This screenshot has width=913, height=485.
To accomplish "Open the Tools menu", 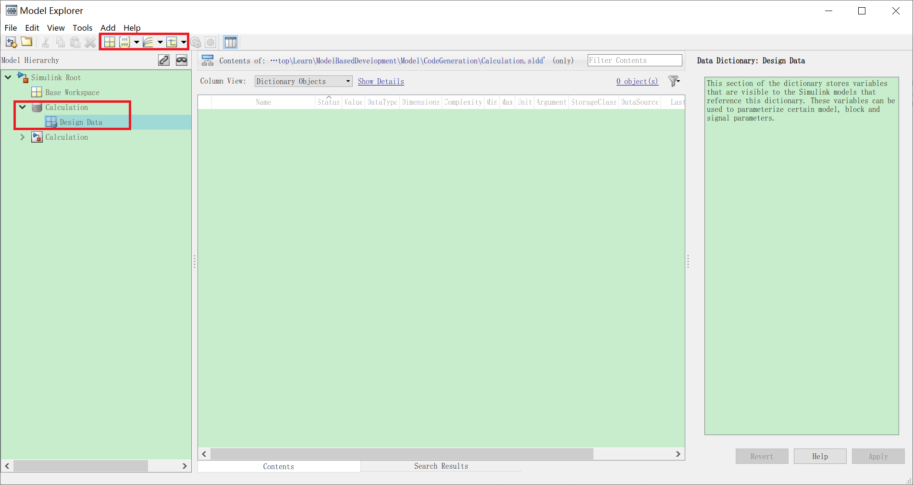I will pos(83,28).
